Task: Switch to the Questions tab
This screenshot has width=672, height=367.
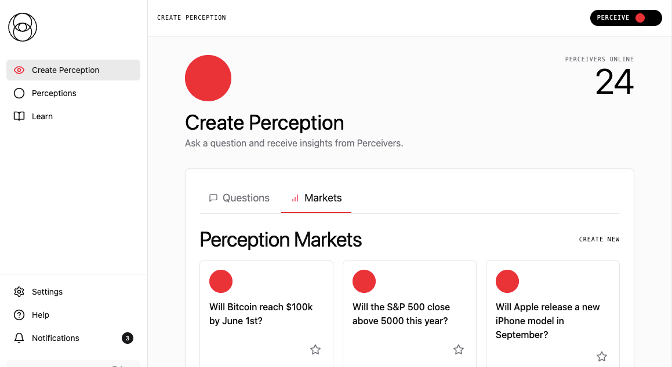Action: point(239,198)
